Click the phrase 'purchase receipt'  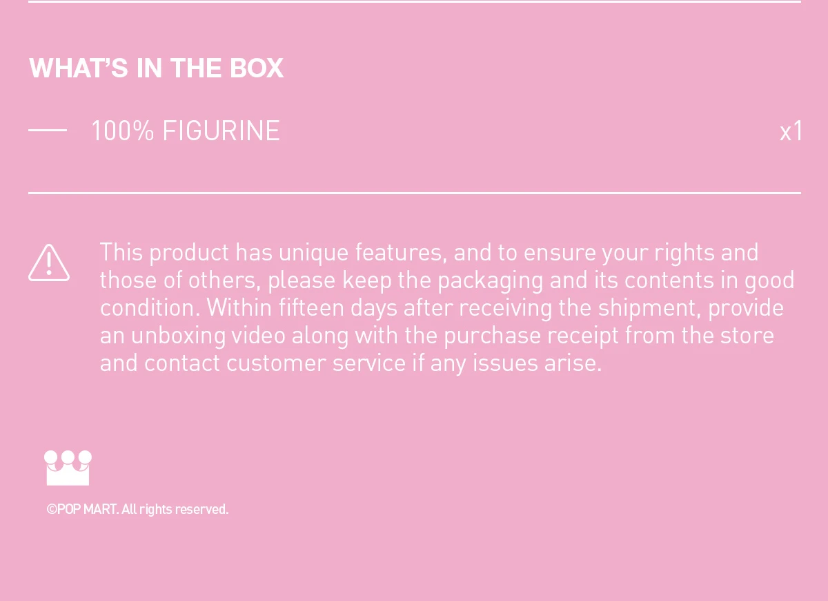531,336
